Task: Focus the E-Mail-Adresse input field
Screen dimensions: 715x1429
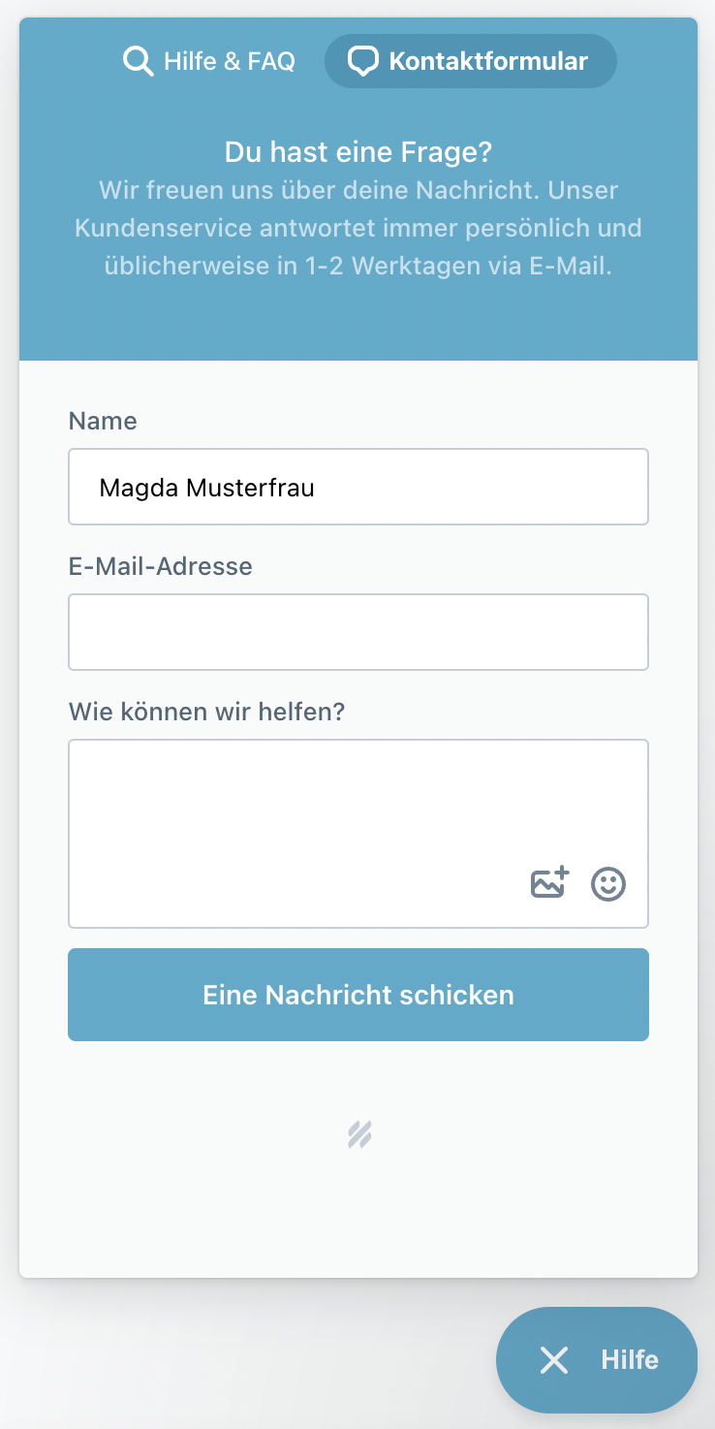Action: pyautogui.click(x=357, y=632)
